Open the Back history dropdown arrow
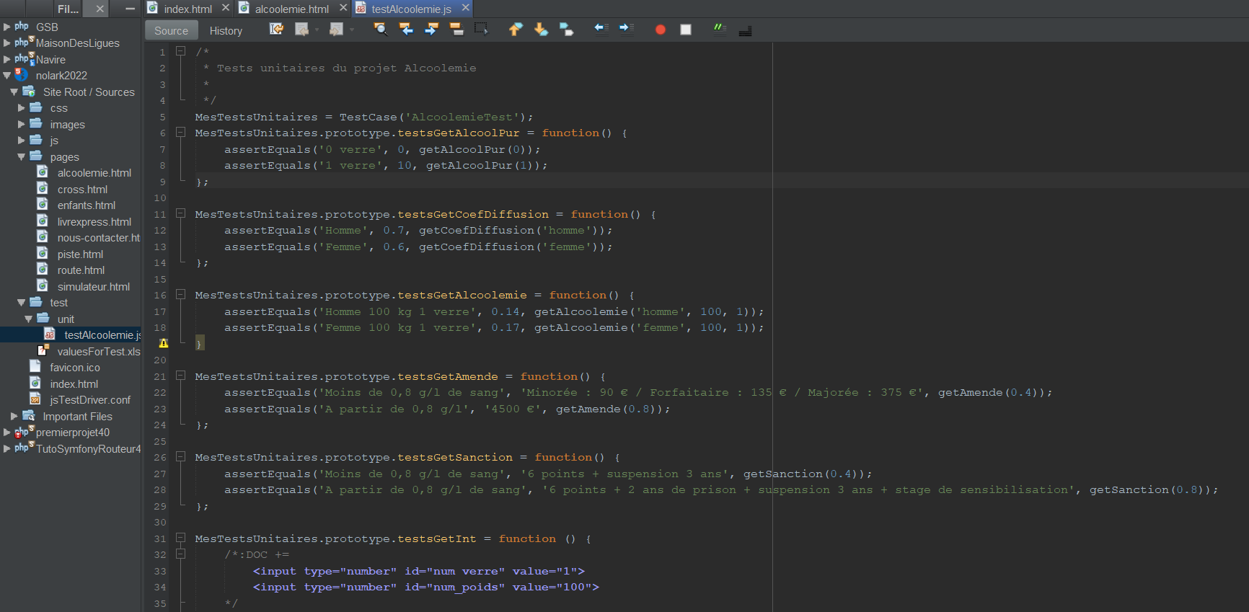 pos(317,30)
